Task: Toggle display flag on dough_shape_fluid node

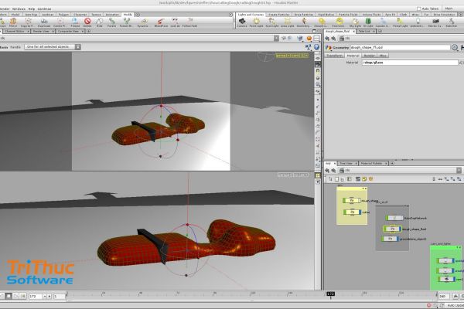Action: click(400, 229)
